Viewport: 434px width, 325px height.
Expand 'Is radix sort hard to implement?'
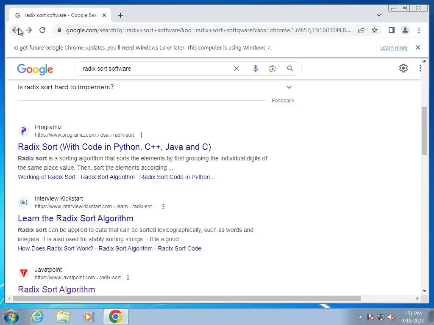coord(155,87)
